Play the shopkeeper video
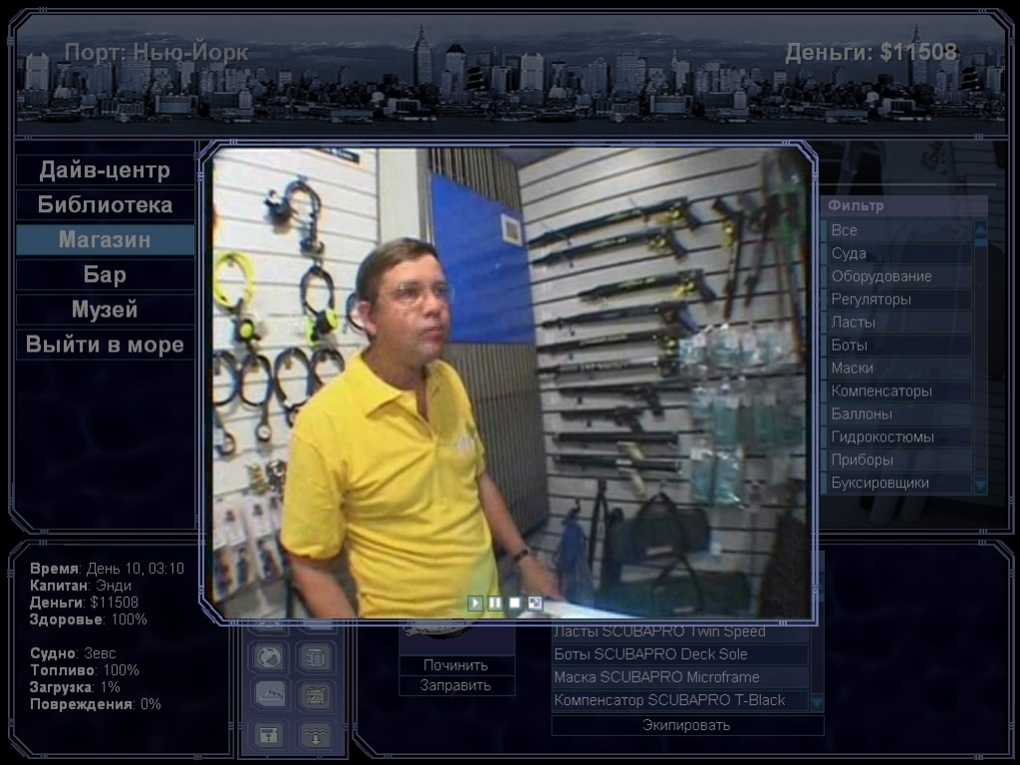The image size is (1020, 765). tap(475, 603)
